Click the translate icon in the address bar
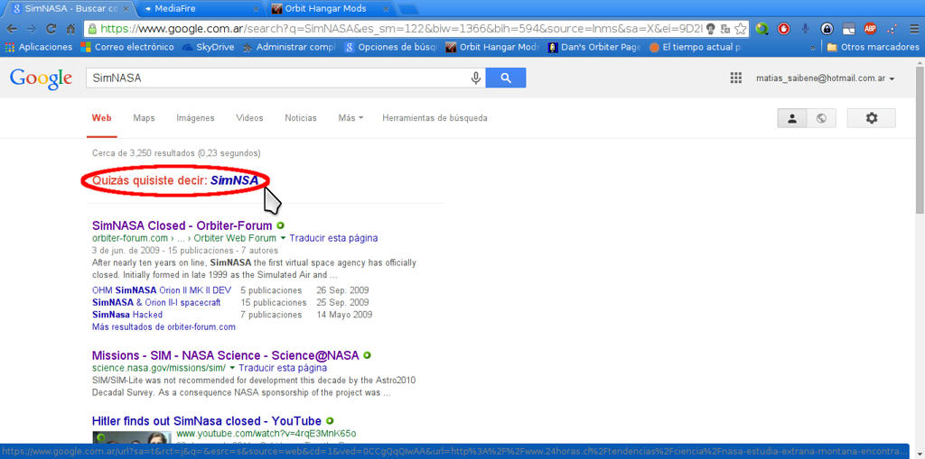The image size is (925, 459). [725, 28]
